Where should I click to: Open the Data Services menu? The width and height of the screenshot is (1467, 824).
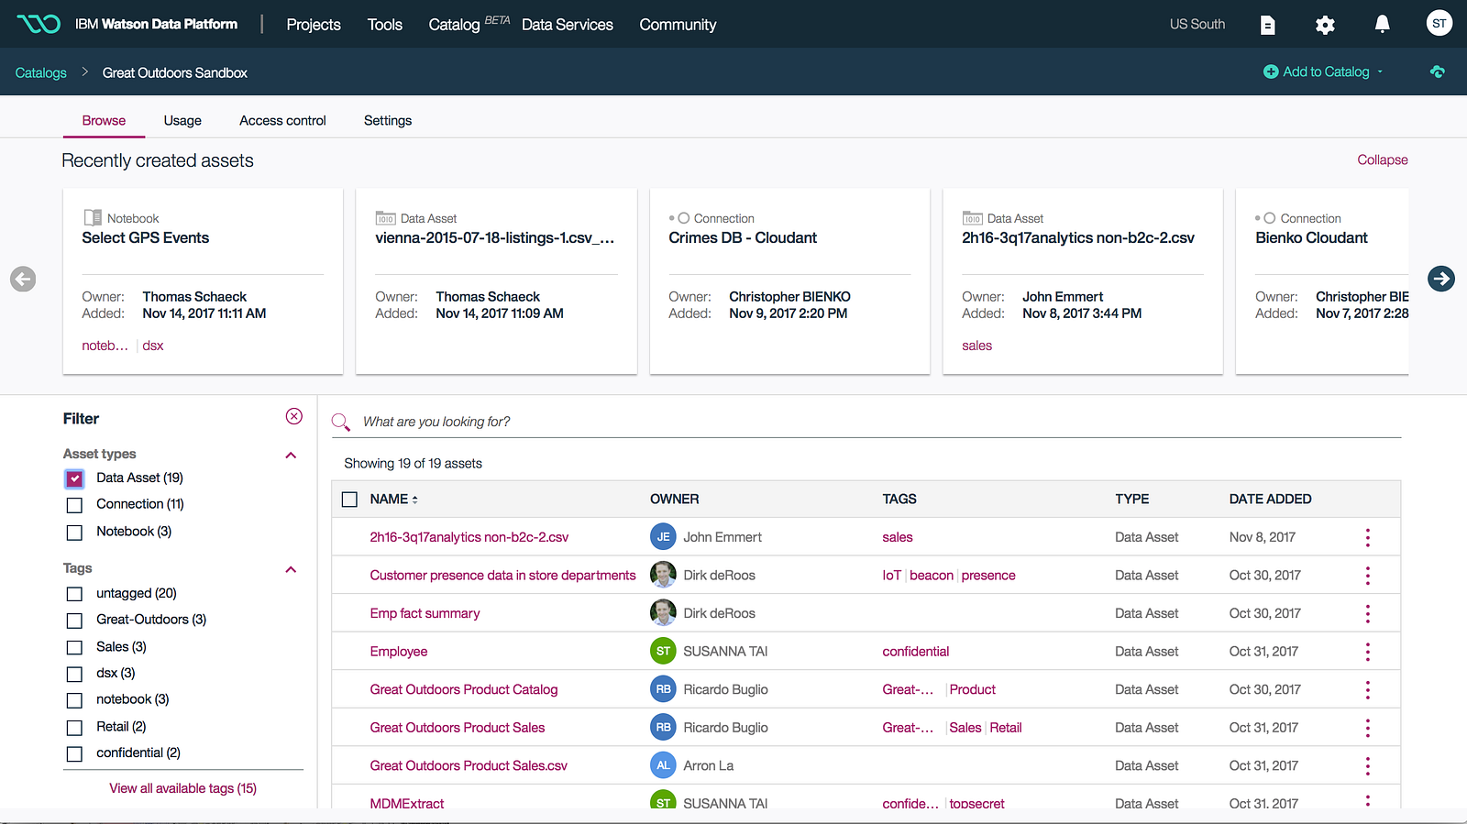[x=567, y=25]
